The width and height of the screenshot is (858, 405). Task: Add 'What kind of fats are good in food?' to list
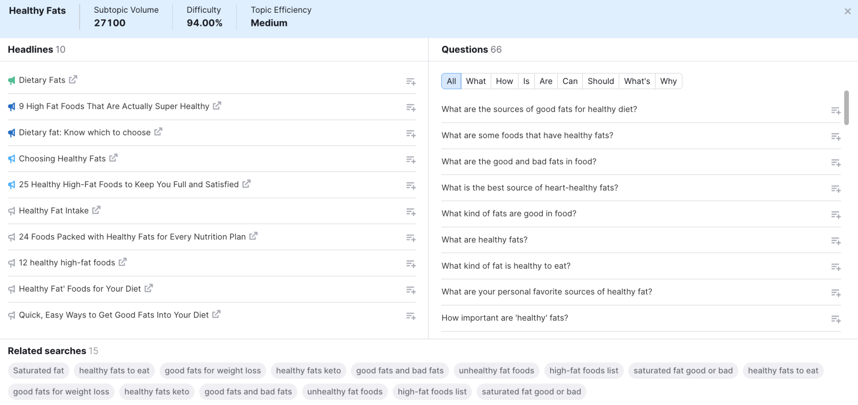[x=835, y=215]
